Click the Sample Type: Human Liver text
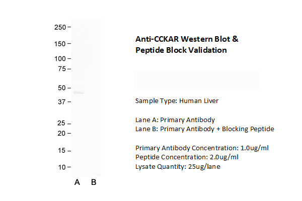This screenshot has height=201, width=302. click(177, 101)
